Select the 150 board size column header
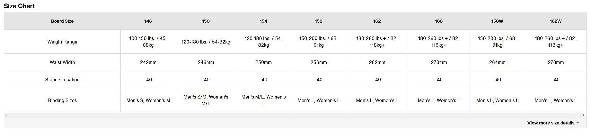The height and width of the screenshot is (135, 591). (206, 21)
